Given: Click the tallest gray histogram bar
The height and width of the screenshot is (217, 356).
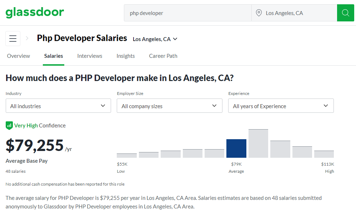Looking at the screenshot, I should click(x=259, y=143).
